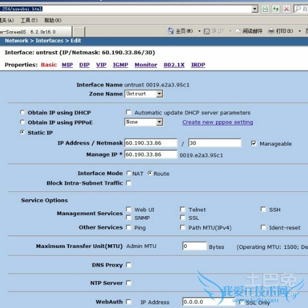Click the home page house icon
Screen dimensions: 308x308
(x=171, y=31)
